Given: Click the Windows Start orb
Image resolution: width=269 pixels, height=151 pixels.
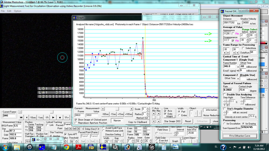Looking at the screenshot, I should [x=5, y=147].
